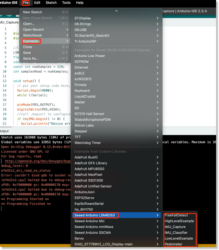Open the EEPROM examples submenu
Screen dimensions: 219x250
tap(116, 62)
